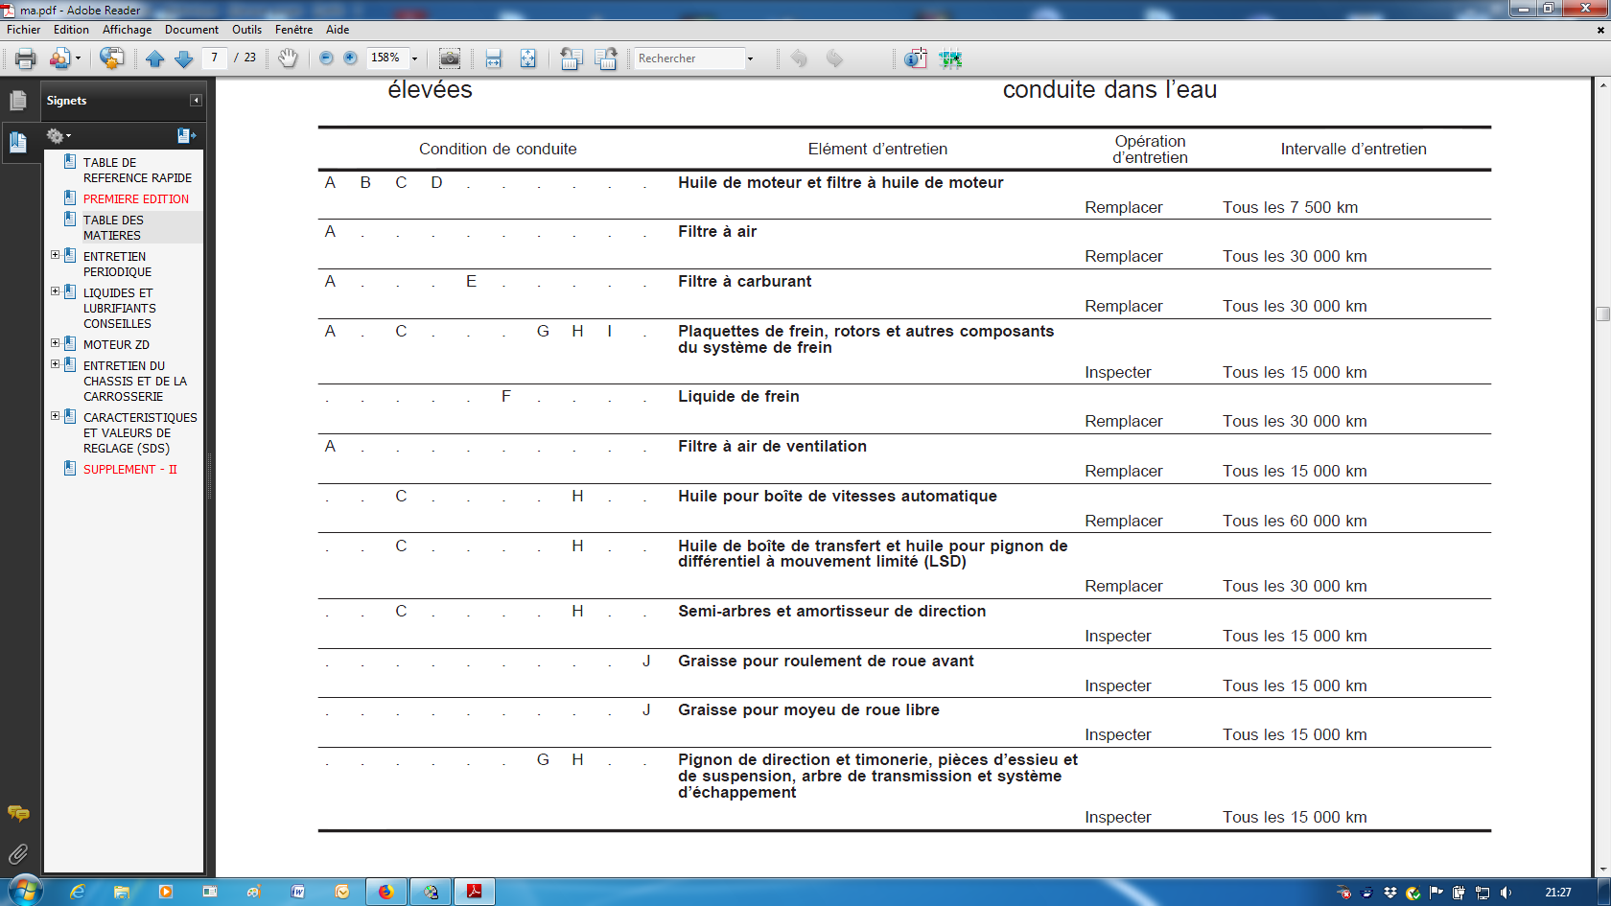
Task: Go to next page with down arrow
Action: [x=184, y=58]
